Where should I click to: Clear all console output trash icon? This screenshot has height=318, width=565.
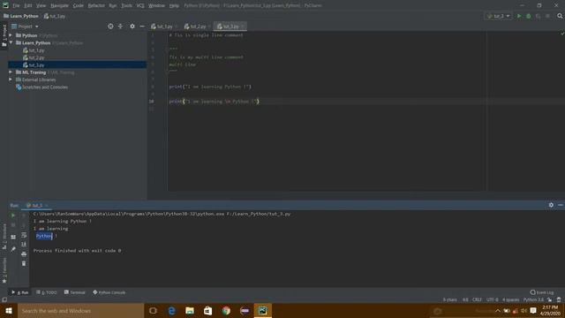click(x=24, y=263)
